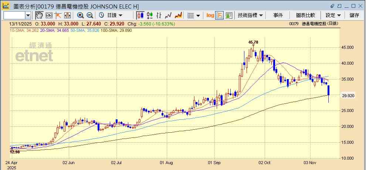Image resolution: width=366 pixels, height=170 pixels.
Task: Open the 技術指標 menu
Action: point(250,15)
